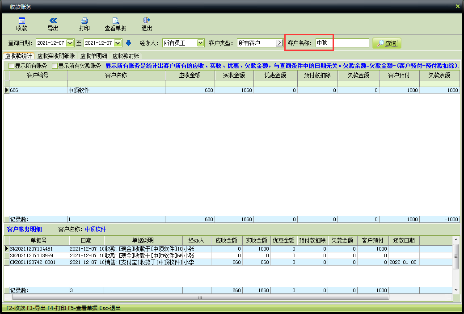Click the -1000 balance cell in customer row
Image resolution: width=464 pixels, height=314 pixels.
pos(439,91)
